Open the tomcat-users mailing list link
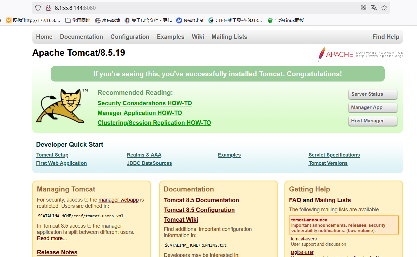Screen dimensions: 417x257 [304, 239]
